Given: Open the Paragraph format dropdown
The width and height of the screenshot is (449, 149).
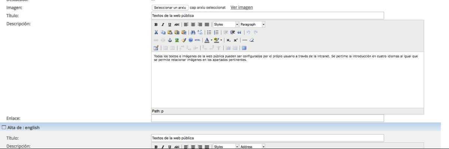Looking at the screenshot, I should (263, 25).
